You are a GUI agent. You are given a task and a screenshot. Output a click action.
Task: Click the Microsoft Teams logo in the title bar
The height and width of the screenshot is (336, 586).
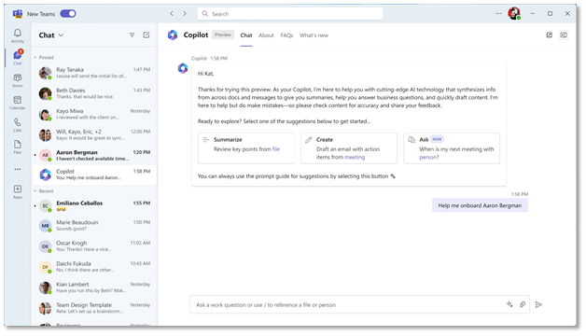[x=17, y=14]
